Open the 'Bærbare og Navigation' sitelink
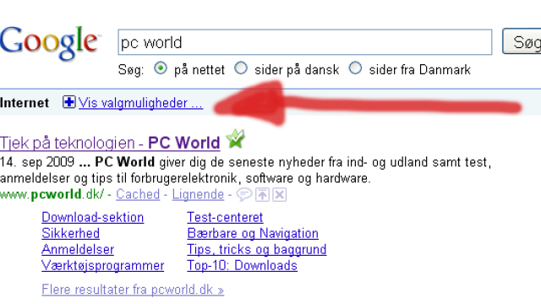Viewport: 541px width, 304px height. click(253, 234)
